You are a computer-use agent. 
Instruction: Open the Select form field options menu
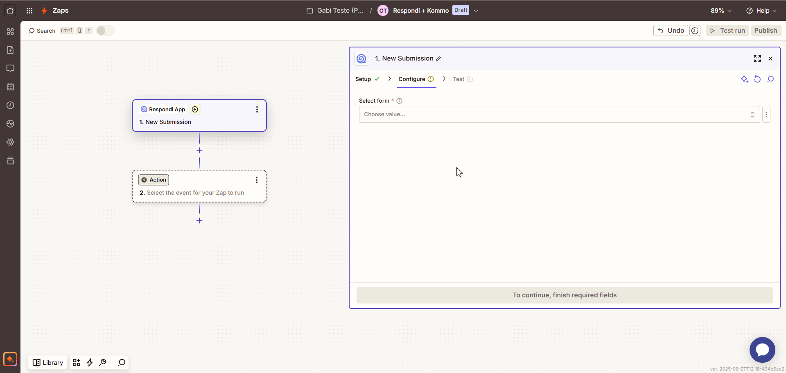pos(766,115)
